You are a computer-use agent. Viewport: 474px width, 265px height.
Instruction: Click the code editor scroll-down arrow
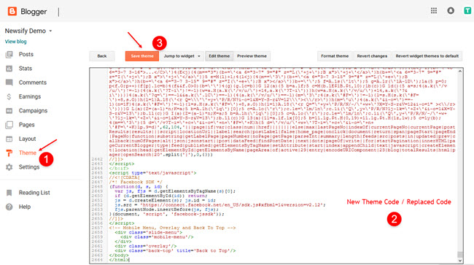pos(460,260)
